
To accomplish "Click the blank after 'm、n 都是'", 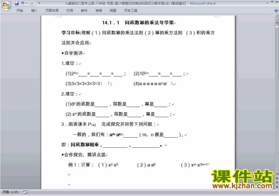I will (x=171, y=135).
